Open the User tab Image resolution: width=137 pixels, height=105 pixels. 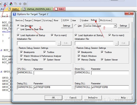coord(56,20)
